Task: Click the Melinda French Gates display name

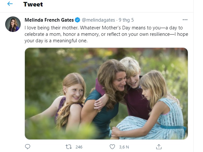Action: point(49,20)
